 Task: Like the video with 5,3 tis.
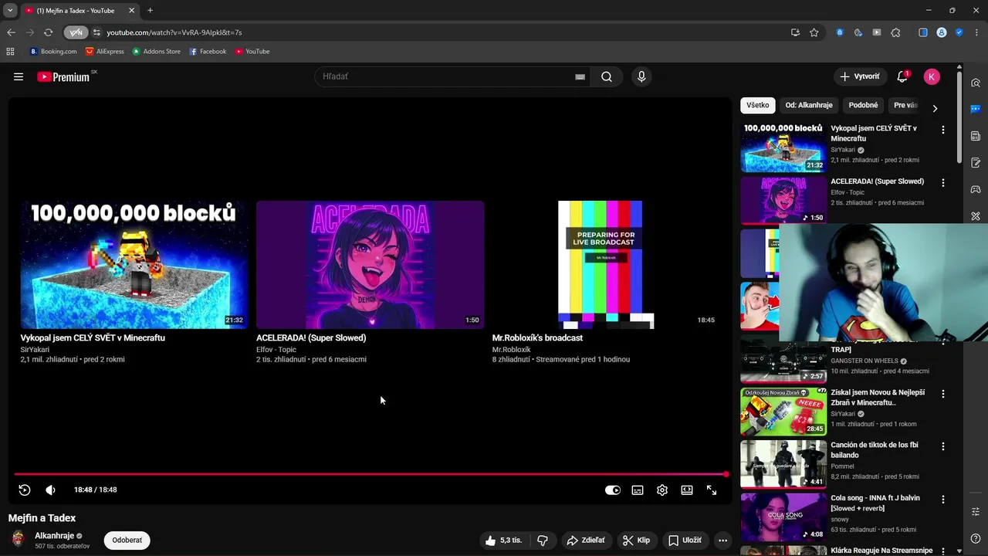click(503, 541)
